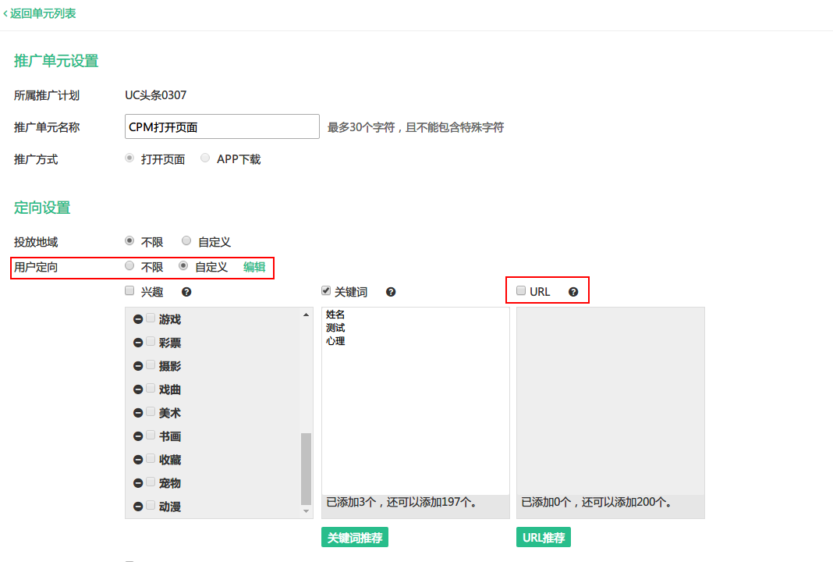Click the minus icon beside 动漫
Image resolution: width=833 pixels, height=562 pixels.
coord(138,506)
